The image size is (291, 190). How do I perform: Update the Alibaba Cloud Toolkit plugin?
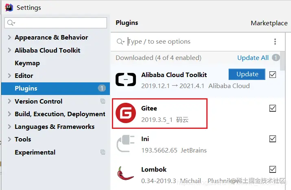(247, 74)
